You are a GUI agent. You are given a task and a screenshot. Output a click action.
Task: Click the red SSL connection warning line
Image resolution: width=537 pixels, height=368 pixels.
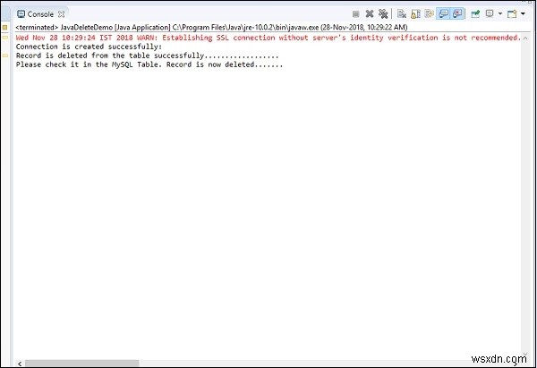coord(268,38)
